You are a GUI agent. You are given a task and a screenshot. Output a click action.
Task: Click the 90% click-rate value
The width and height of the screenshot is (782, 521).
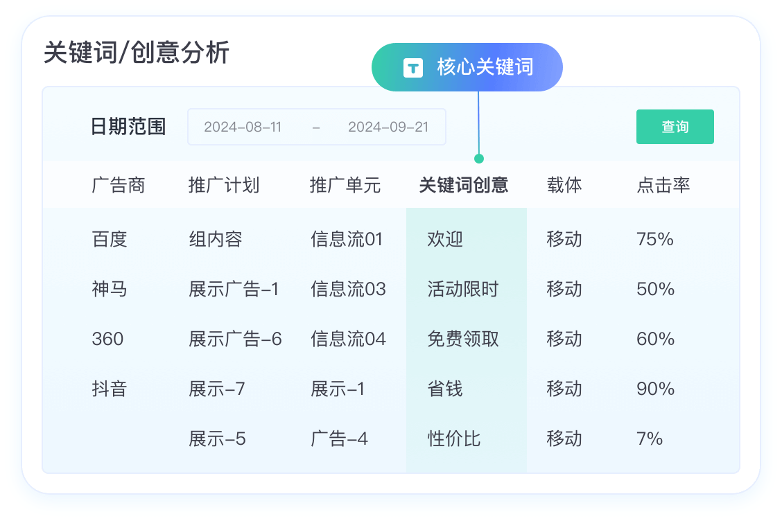[655, 389]
